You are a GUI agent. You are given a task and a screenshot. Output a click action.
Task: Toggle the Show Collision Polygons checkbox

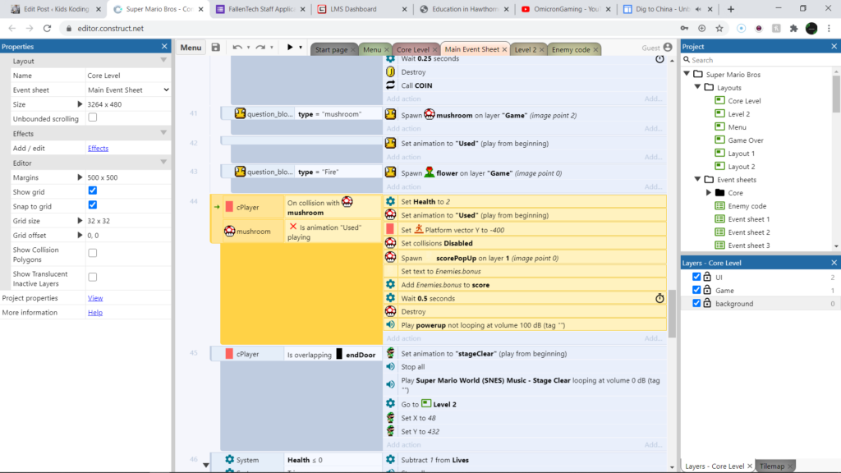(93, 253)
